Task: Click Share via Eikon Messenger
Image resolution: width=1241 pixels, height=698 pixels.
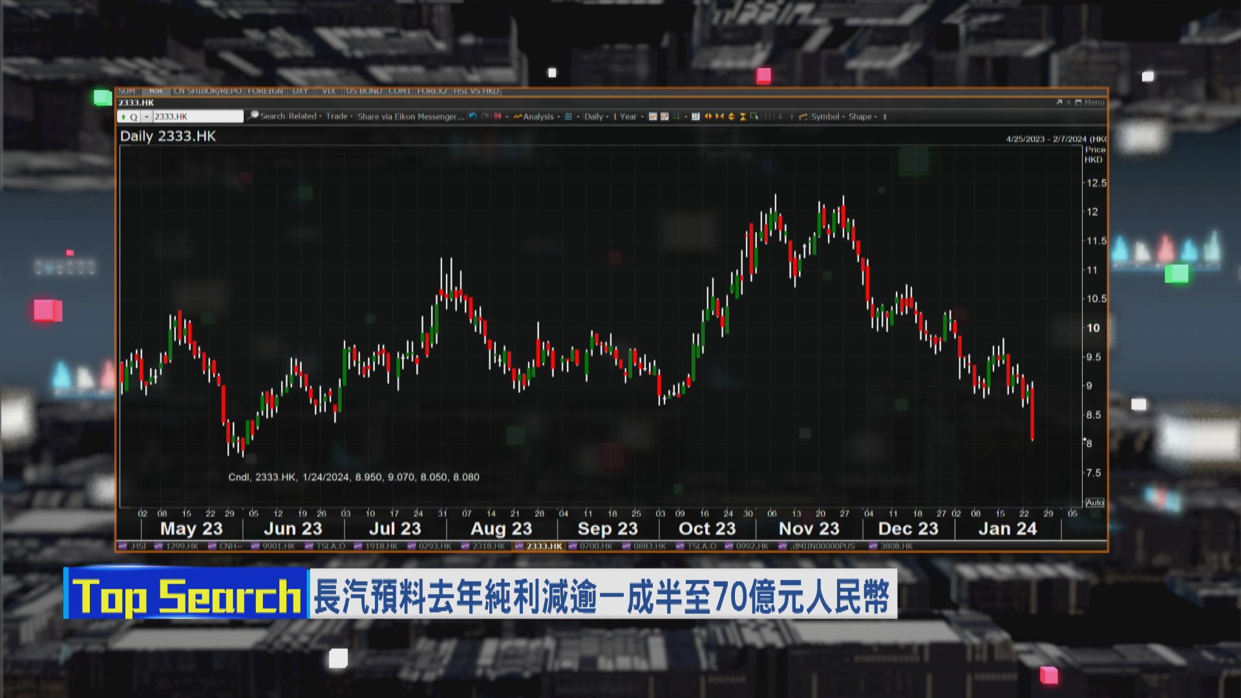Action: pos(411,116)
